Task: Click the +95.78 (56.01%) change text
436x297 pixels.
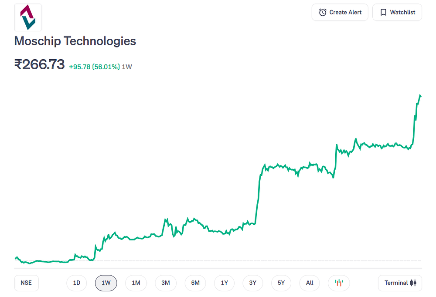Action: 94,67
